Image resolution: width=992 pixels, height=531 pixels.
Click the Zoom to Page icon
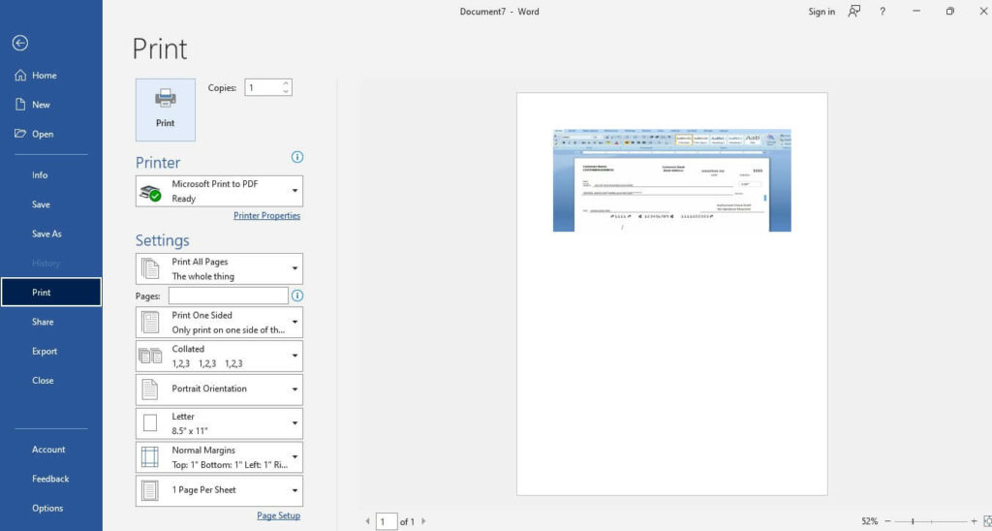pos(987,521)
